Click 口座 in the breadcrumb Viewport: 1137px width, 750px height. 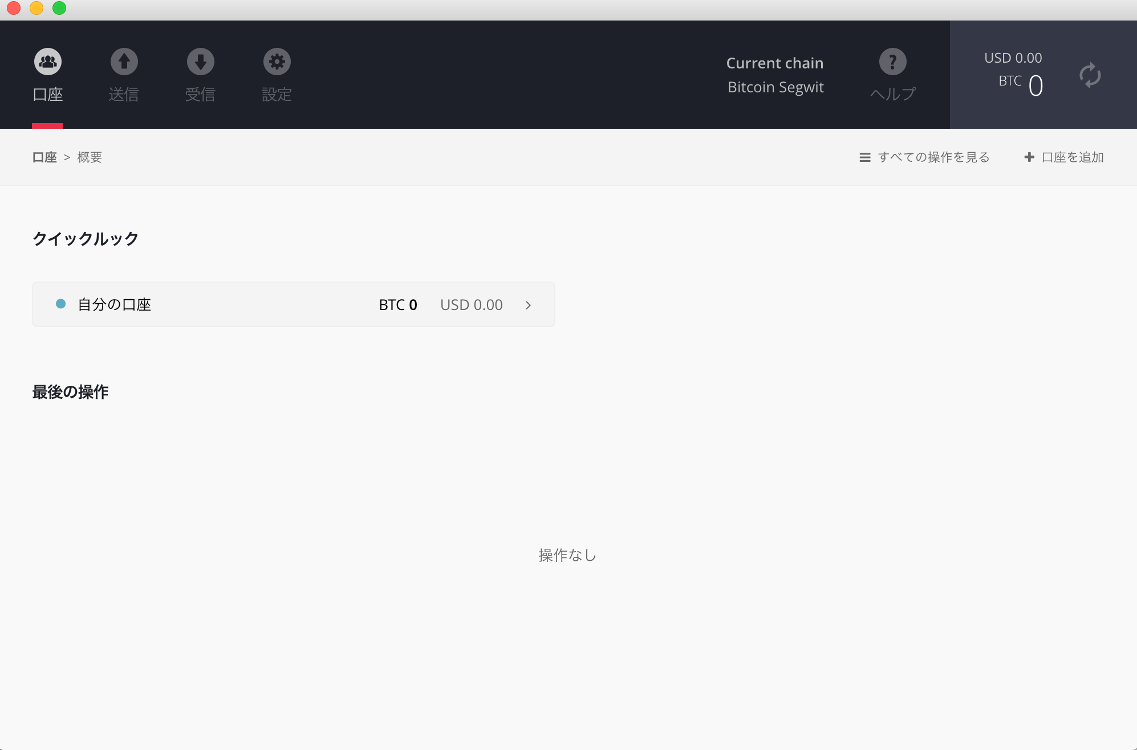click(44, 157)
